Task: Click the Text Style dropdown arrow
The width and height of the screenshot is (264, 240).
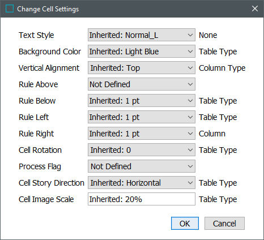Action: coord(190,35)
